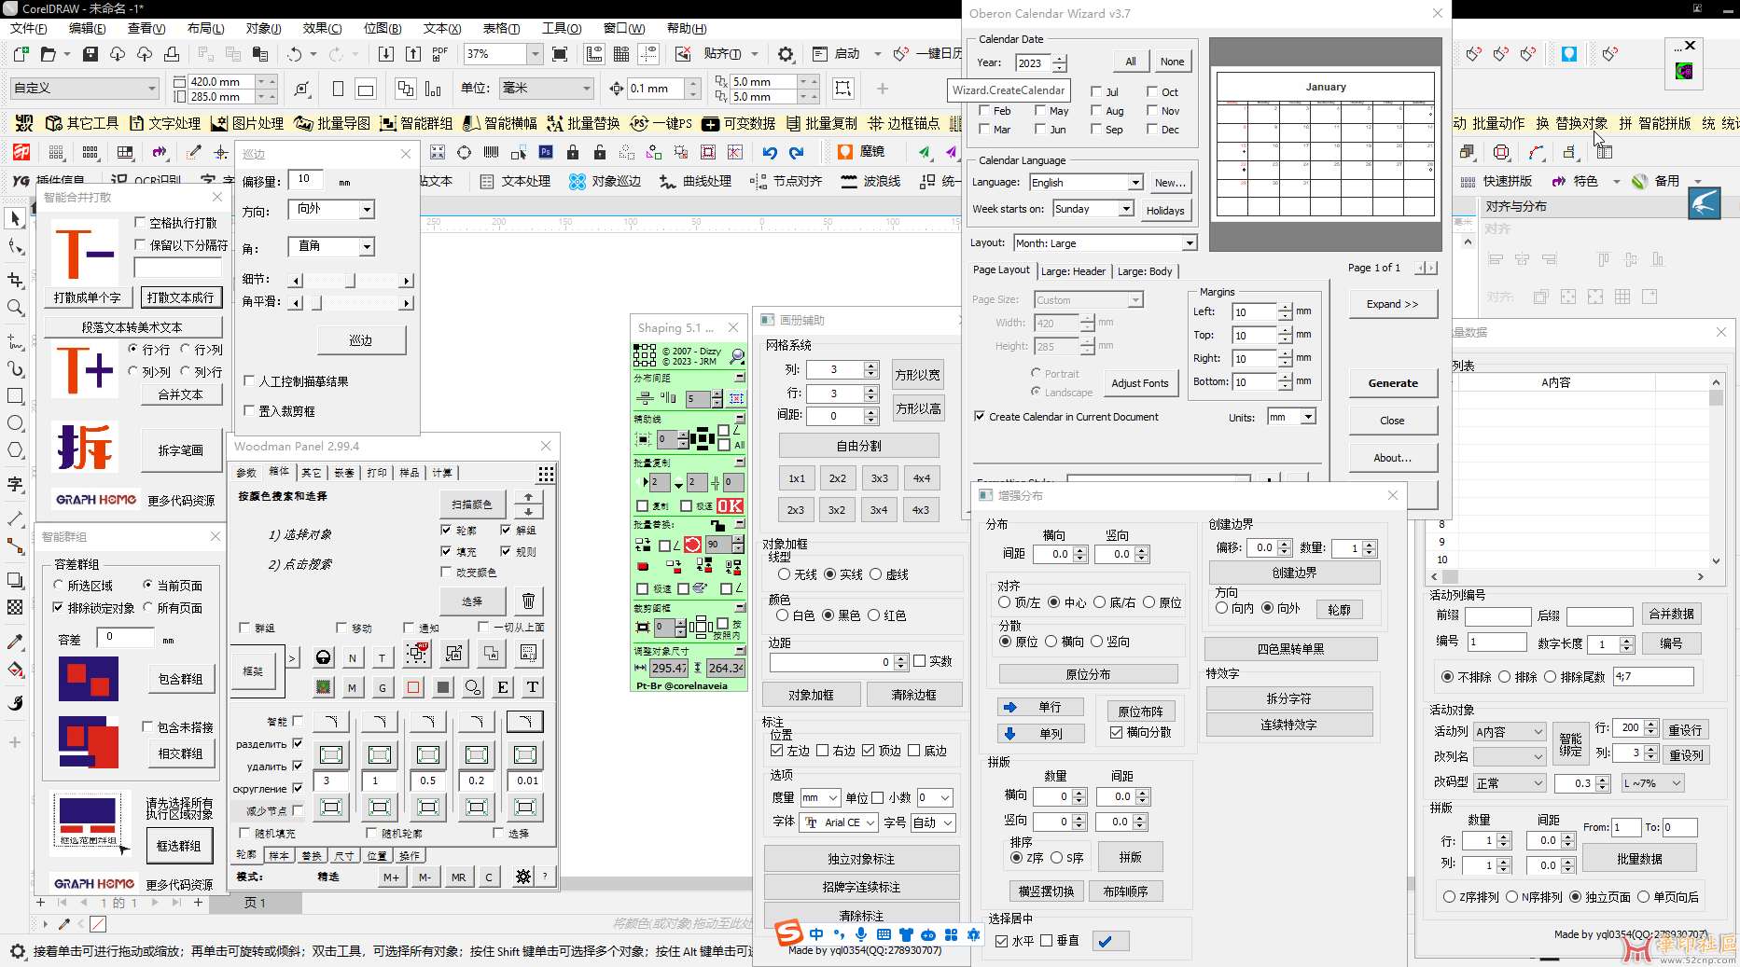
Task: Open the 页 1 page tab
Action: click(x=256, y=903)
